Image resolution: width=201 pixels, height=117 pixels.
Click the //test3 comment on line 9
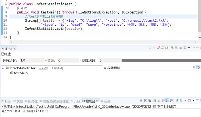pyautogui.click(x=44, y=16)
